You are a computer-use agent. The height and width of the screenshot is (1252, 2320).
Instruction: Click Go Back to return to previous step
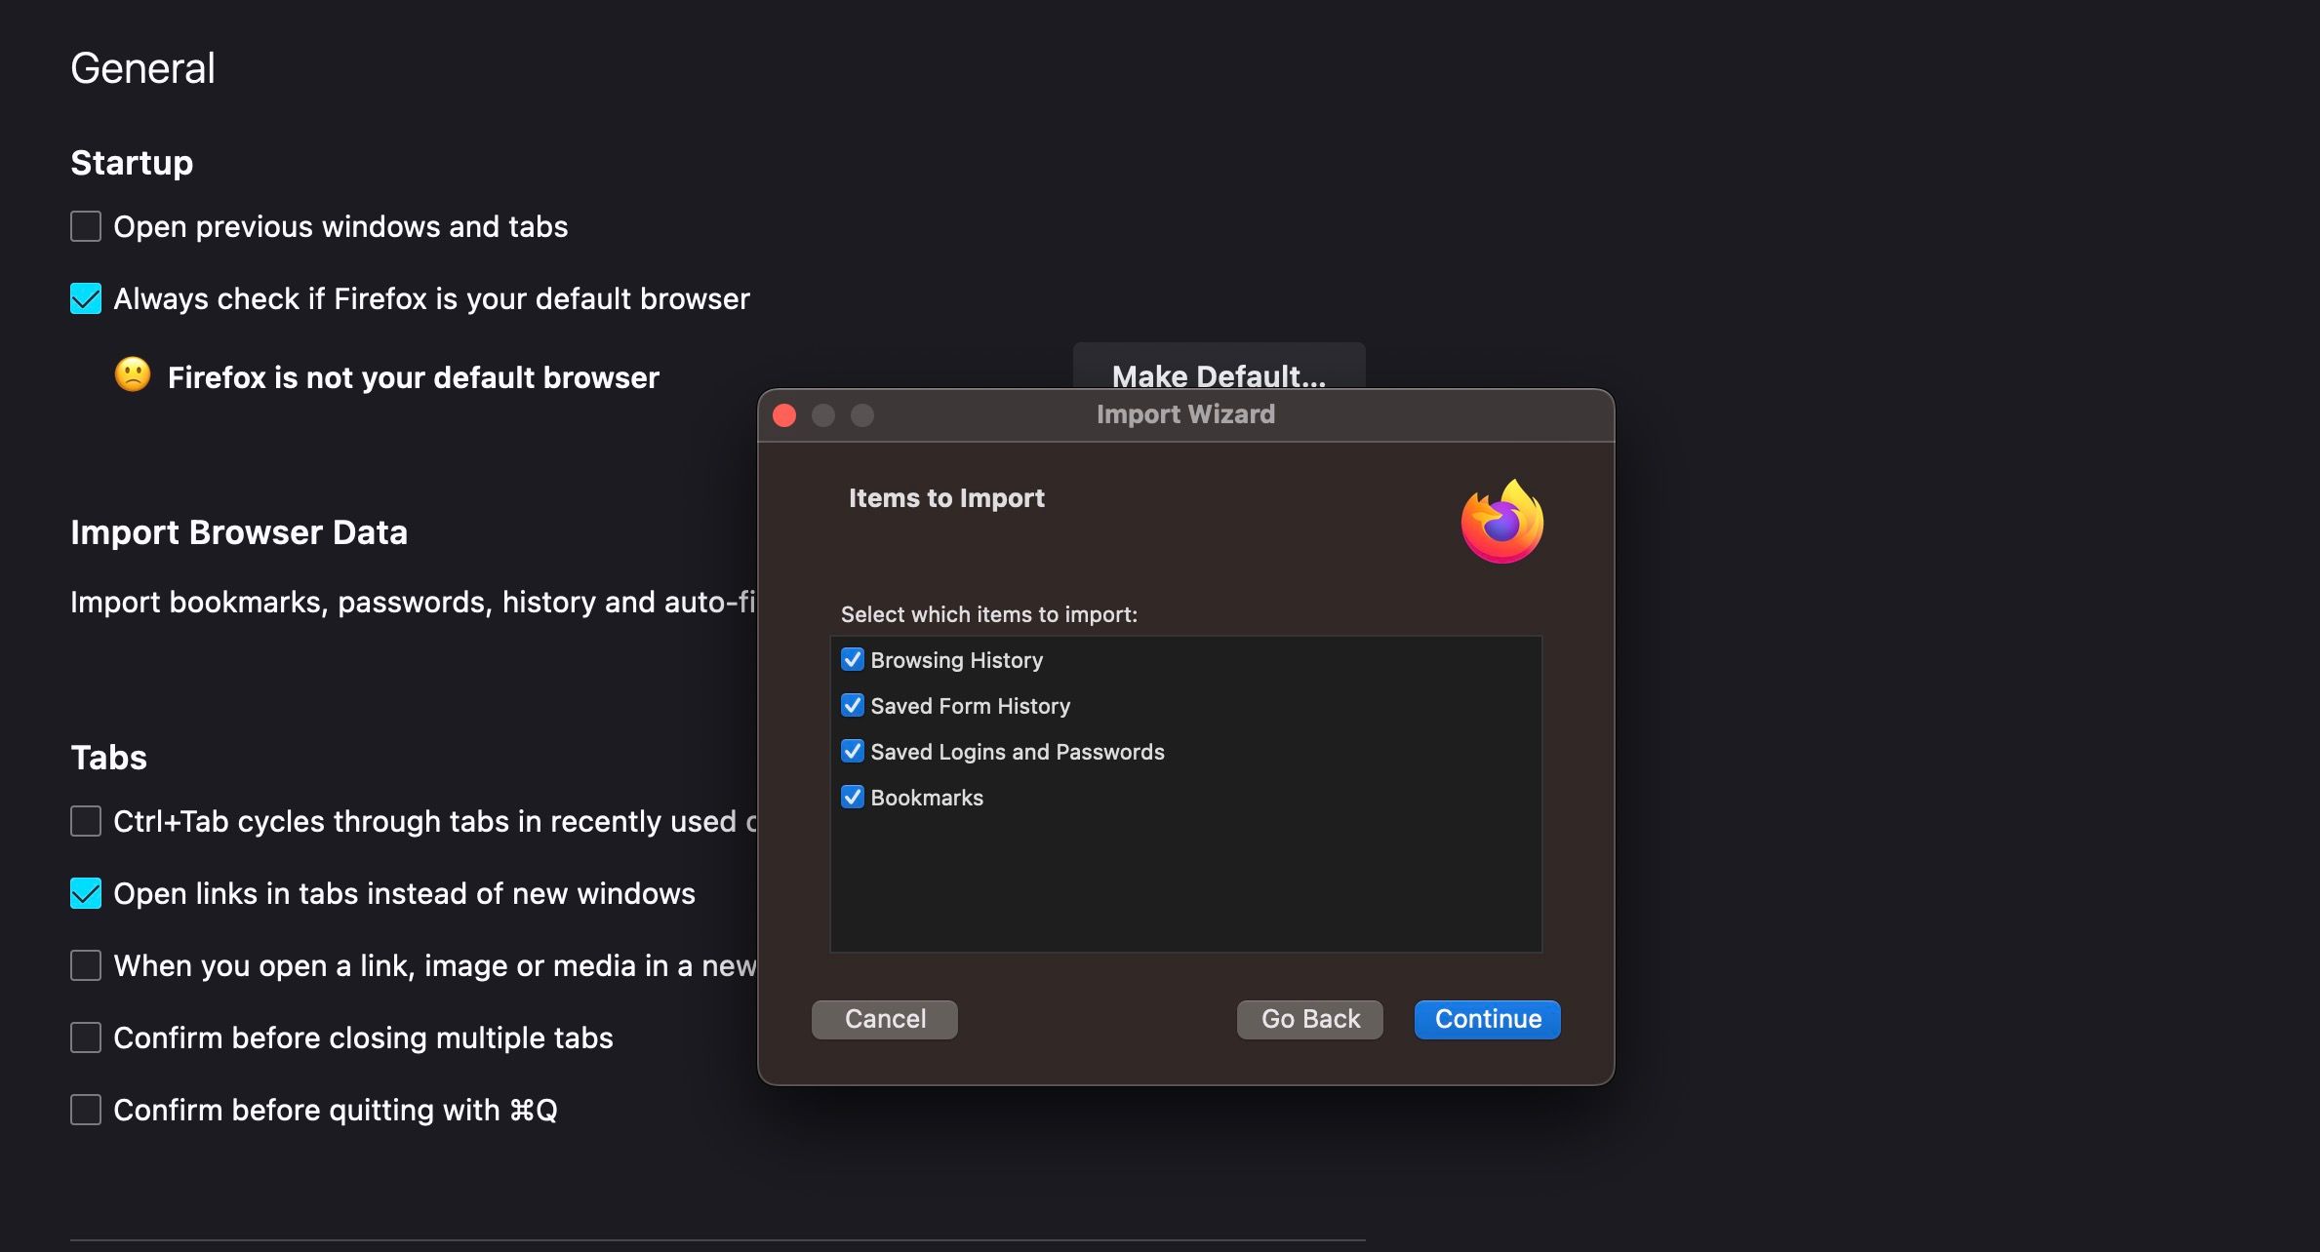(x=1308, y=1019)
